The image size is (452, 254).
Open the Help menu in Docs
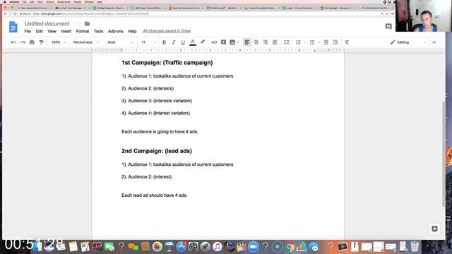[x=132, y=31]
